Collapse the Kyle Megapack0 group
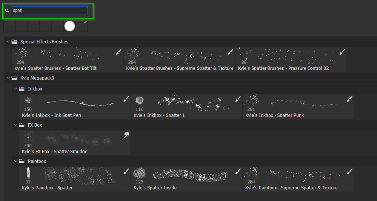The image size is (377, 201). (x=8, y=78)
